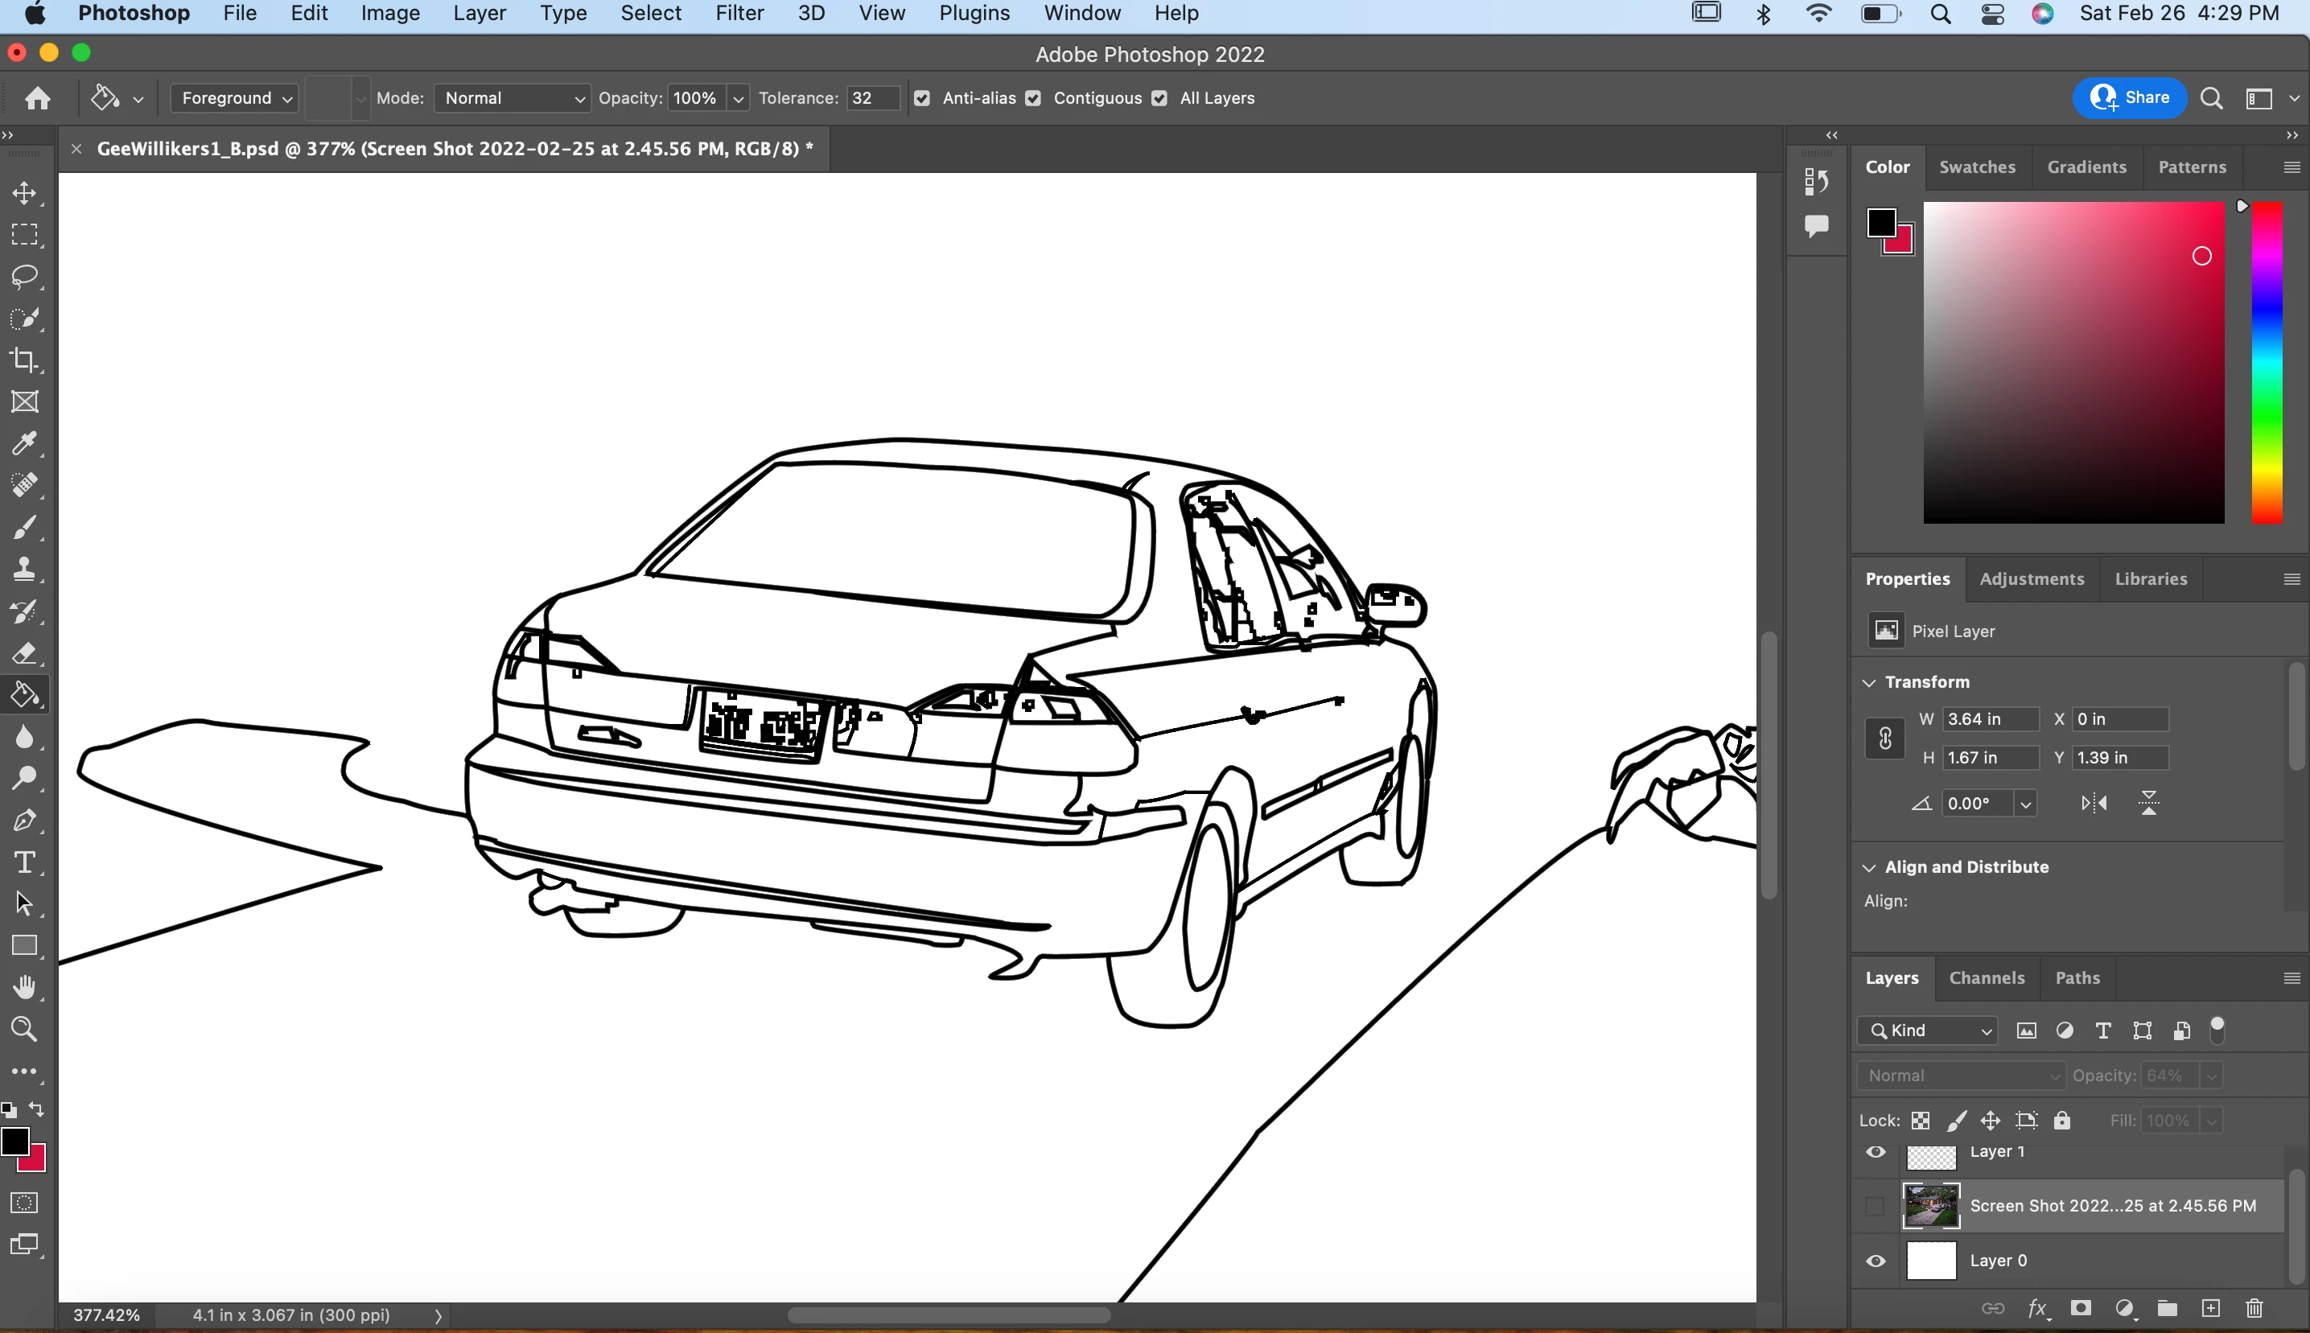The image size is (2310, 1333).
Task: Select the Horizontal Type tool
Action: click(x=25, y=862)
